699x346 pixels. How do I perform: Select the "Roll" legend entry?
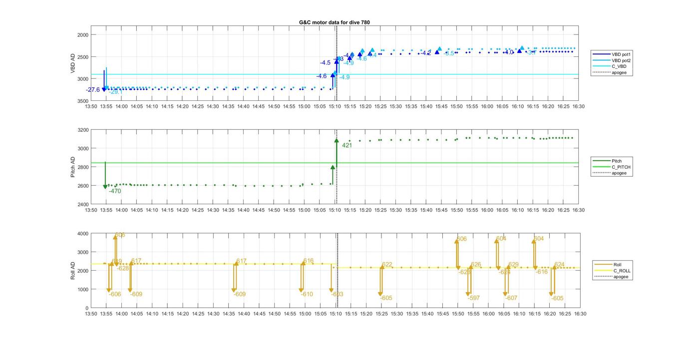[x=608, y=265]
